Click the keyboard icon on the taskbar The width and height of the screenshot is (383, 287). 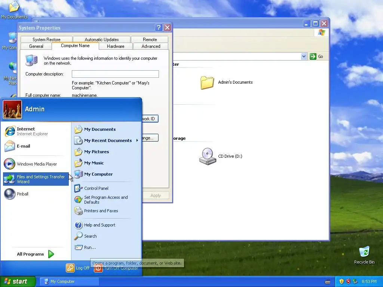[328, 282]
